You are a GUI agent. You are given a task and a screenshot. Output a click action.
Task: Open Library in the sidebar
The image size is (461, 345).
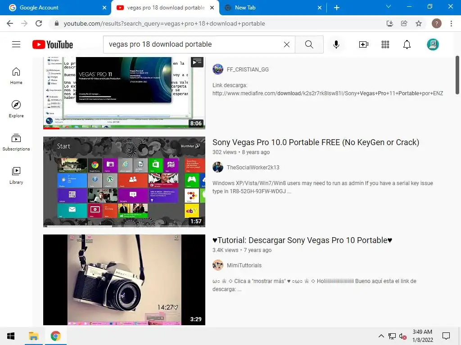point(16,176)
